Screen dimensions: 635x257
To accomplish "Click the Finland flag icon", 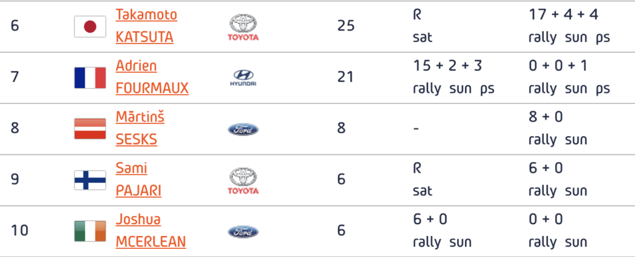I will tap(90, 180).
